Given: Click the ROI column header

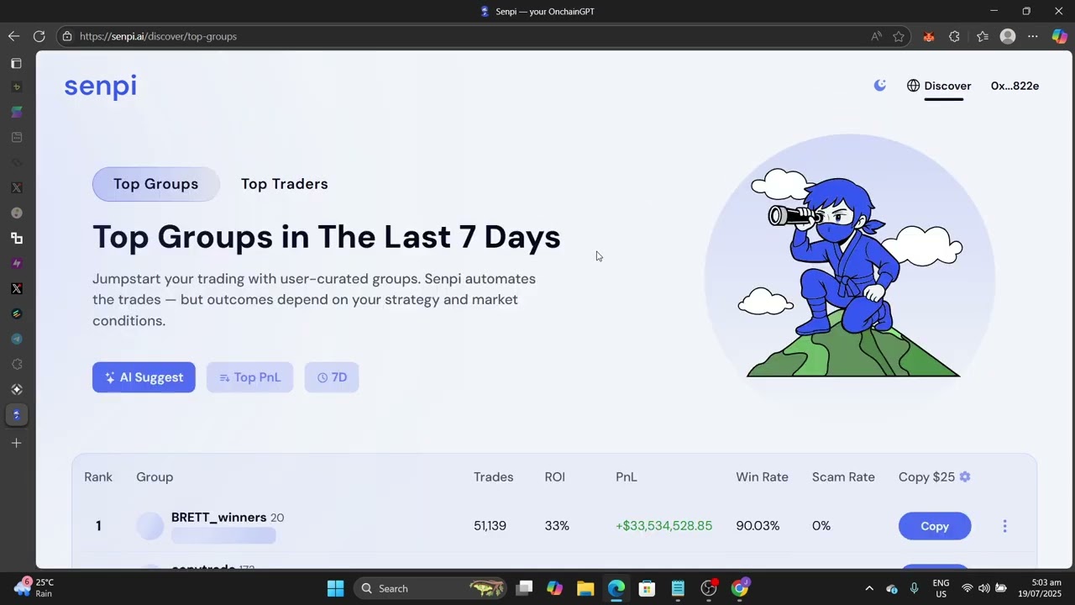Looking at the screenshot, I should pyautogui.click(x=555, y=476).
